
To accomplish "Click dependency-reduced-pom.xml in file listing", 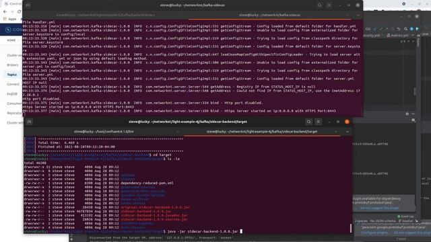I will [x=147, y=183].
